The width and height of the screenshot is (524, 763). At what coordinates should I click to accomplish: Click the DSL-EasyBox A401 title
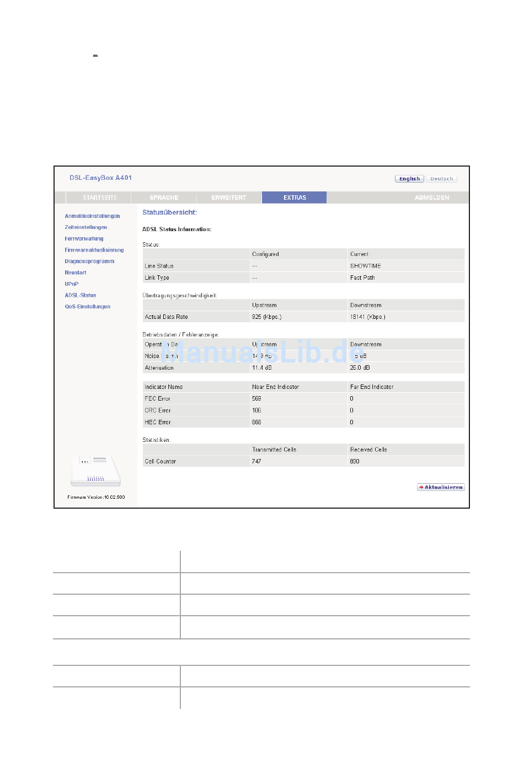(100, 178)
